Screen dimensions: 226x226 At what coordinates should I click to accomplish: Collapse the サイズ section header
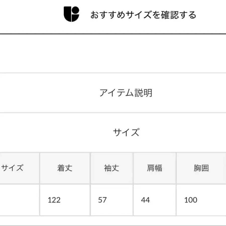(x=126, y=132)
